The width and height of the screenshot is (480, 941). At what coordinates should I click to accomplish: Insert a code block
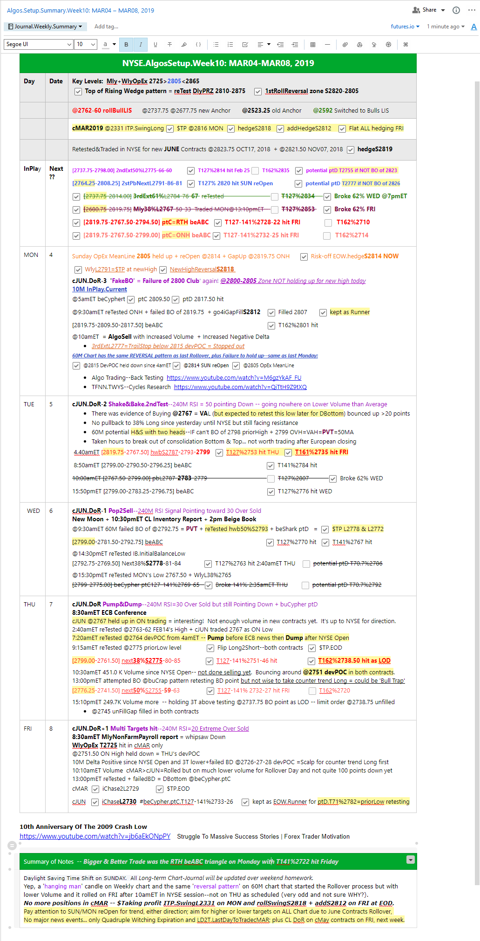(x=198, y=45)
